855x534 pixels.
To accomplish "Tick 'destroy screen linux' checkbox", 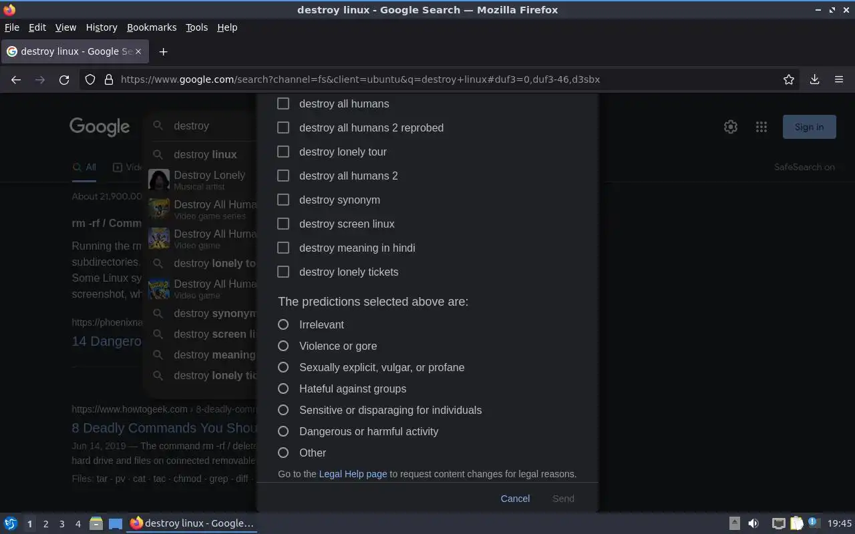I will pyautogui.click(x=283, y=224).
